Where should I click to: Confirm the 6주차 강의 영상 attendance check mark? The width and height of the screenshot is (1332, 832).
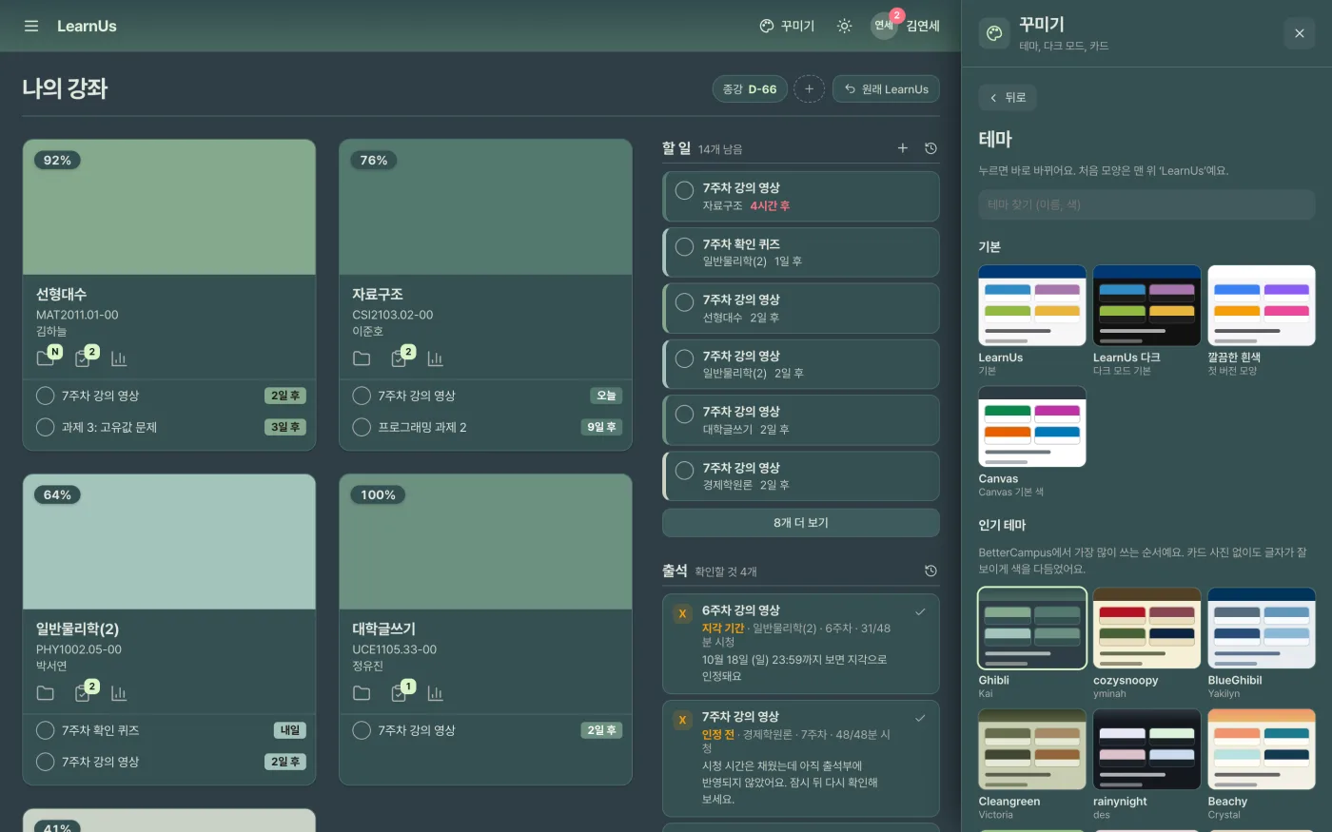920,611
